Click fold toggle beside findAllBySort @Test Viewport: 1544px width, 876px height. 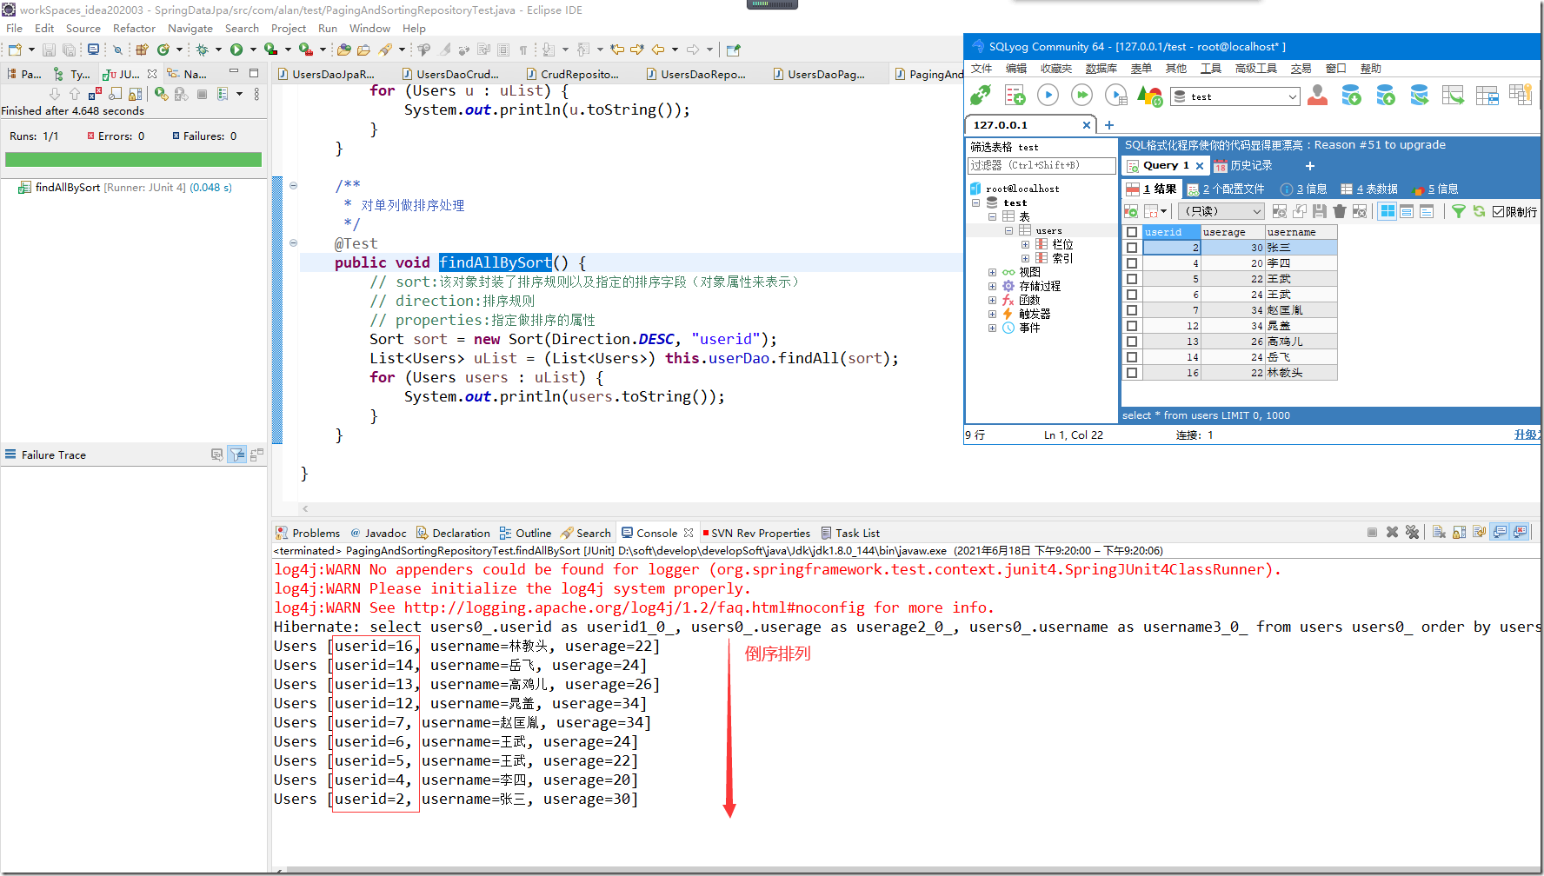coord(293,243)
